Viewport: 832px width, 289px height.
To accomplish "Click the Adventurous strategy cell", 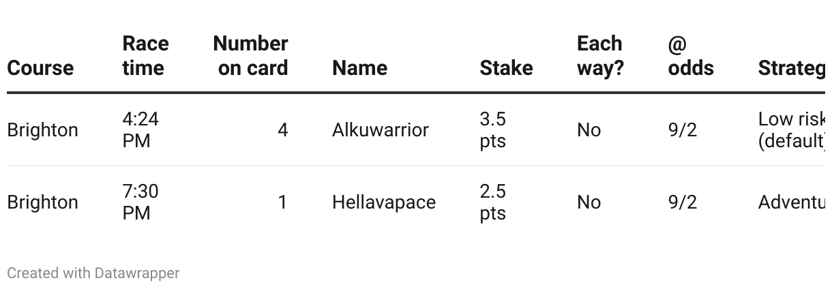I will click(791, 202).
